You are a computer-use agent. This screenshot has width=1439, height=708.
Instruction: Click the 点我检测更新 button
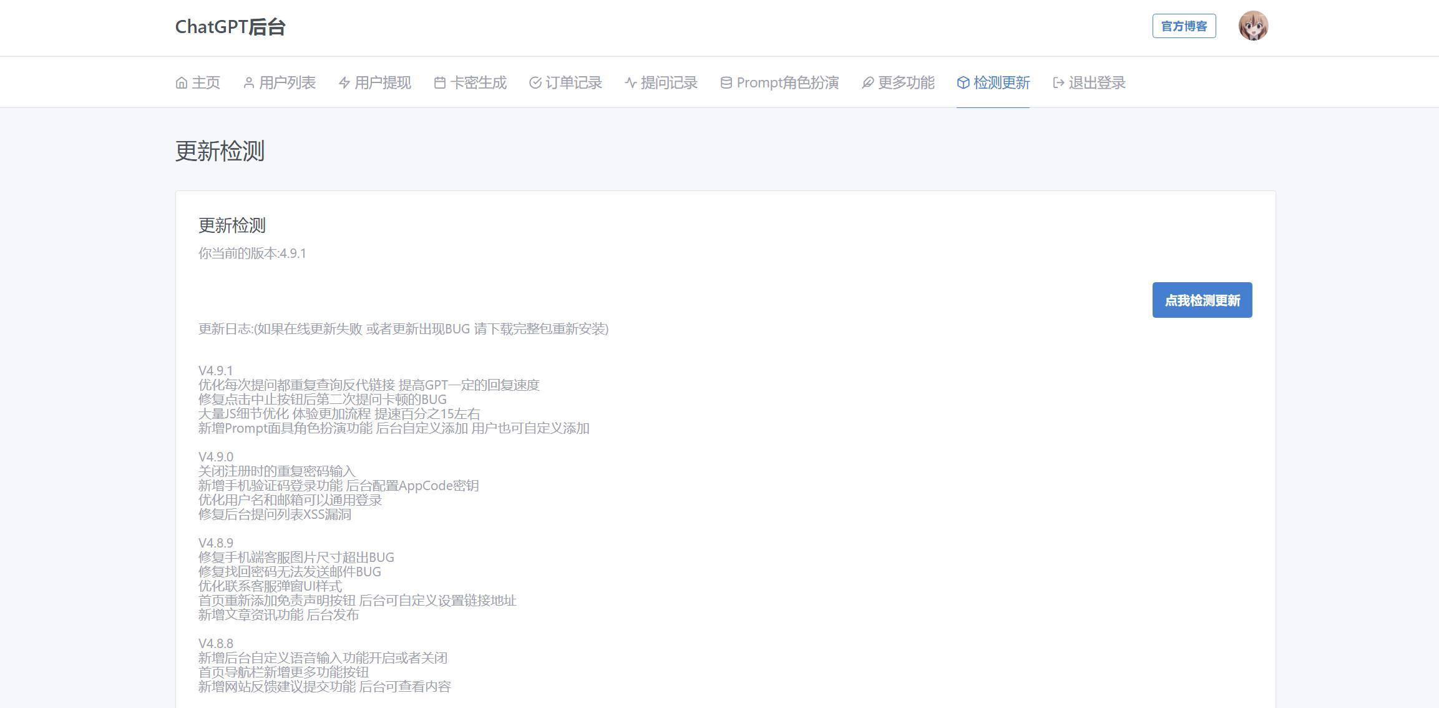tap(1202, 300)
